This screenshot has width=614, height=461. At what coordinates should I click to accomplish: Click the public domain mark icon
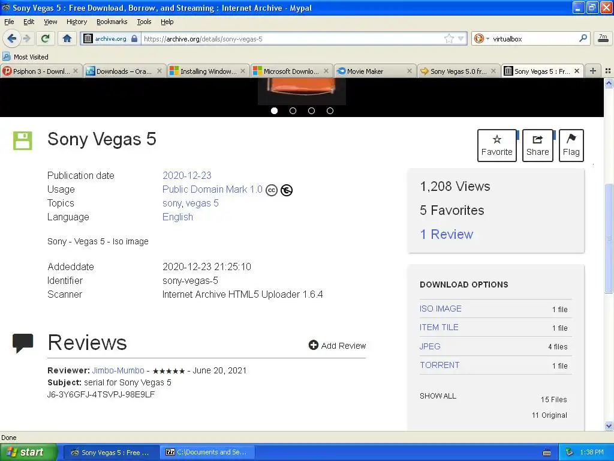(287, 190)
